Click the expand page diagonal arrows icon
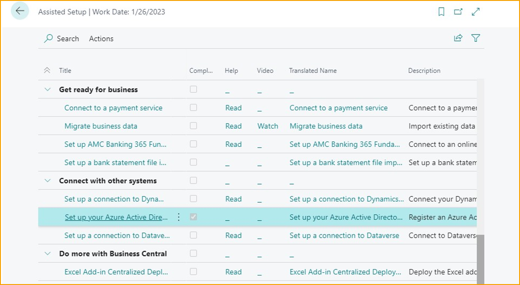520x285 pixels. pyautogui.click(x=476, y=12)
